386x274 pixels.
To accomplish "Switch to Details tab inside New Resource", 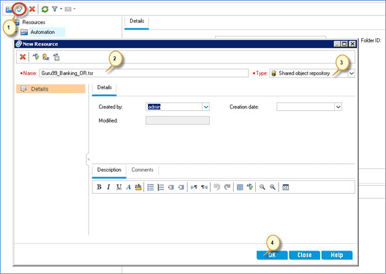I will [104, 87].
